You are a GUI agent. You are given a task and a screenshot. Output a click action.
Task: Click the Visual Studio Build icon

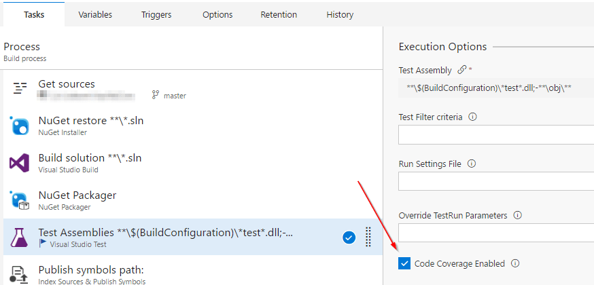click(x=19, y=164)
